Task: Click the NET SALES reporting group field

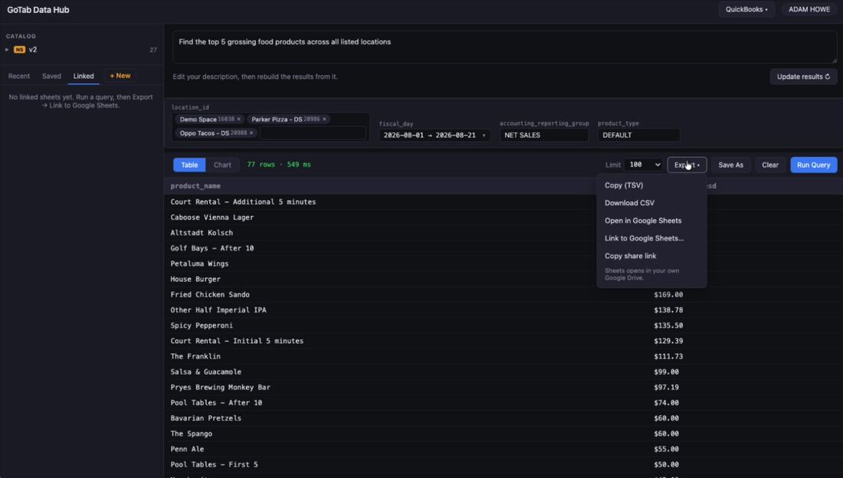Action: [x=543, y=135]
